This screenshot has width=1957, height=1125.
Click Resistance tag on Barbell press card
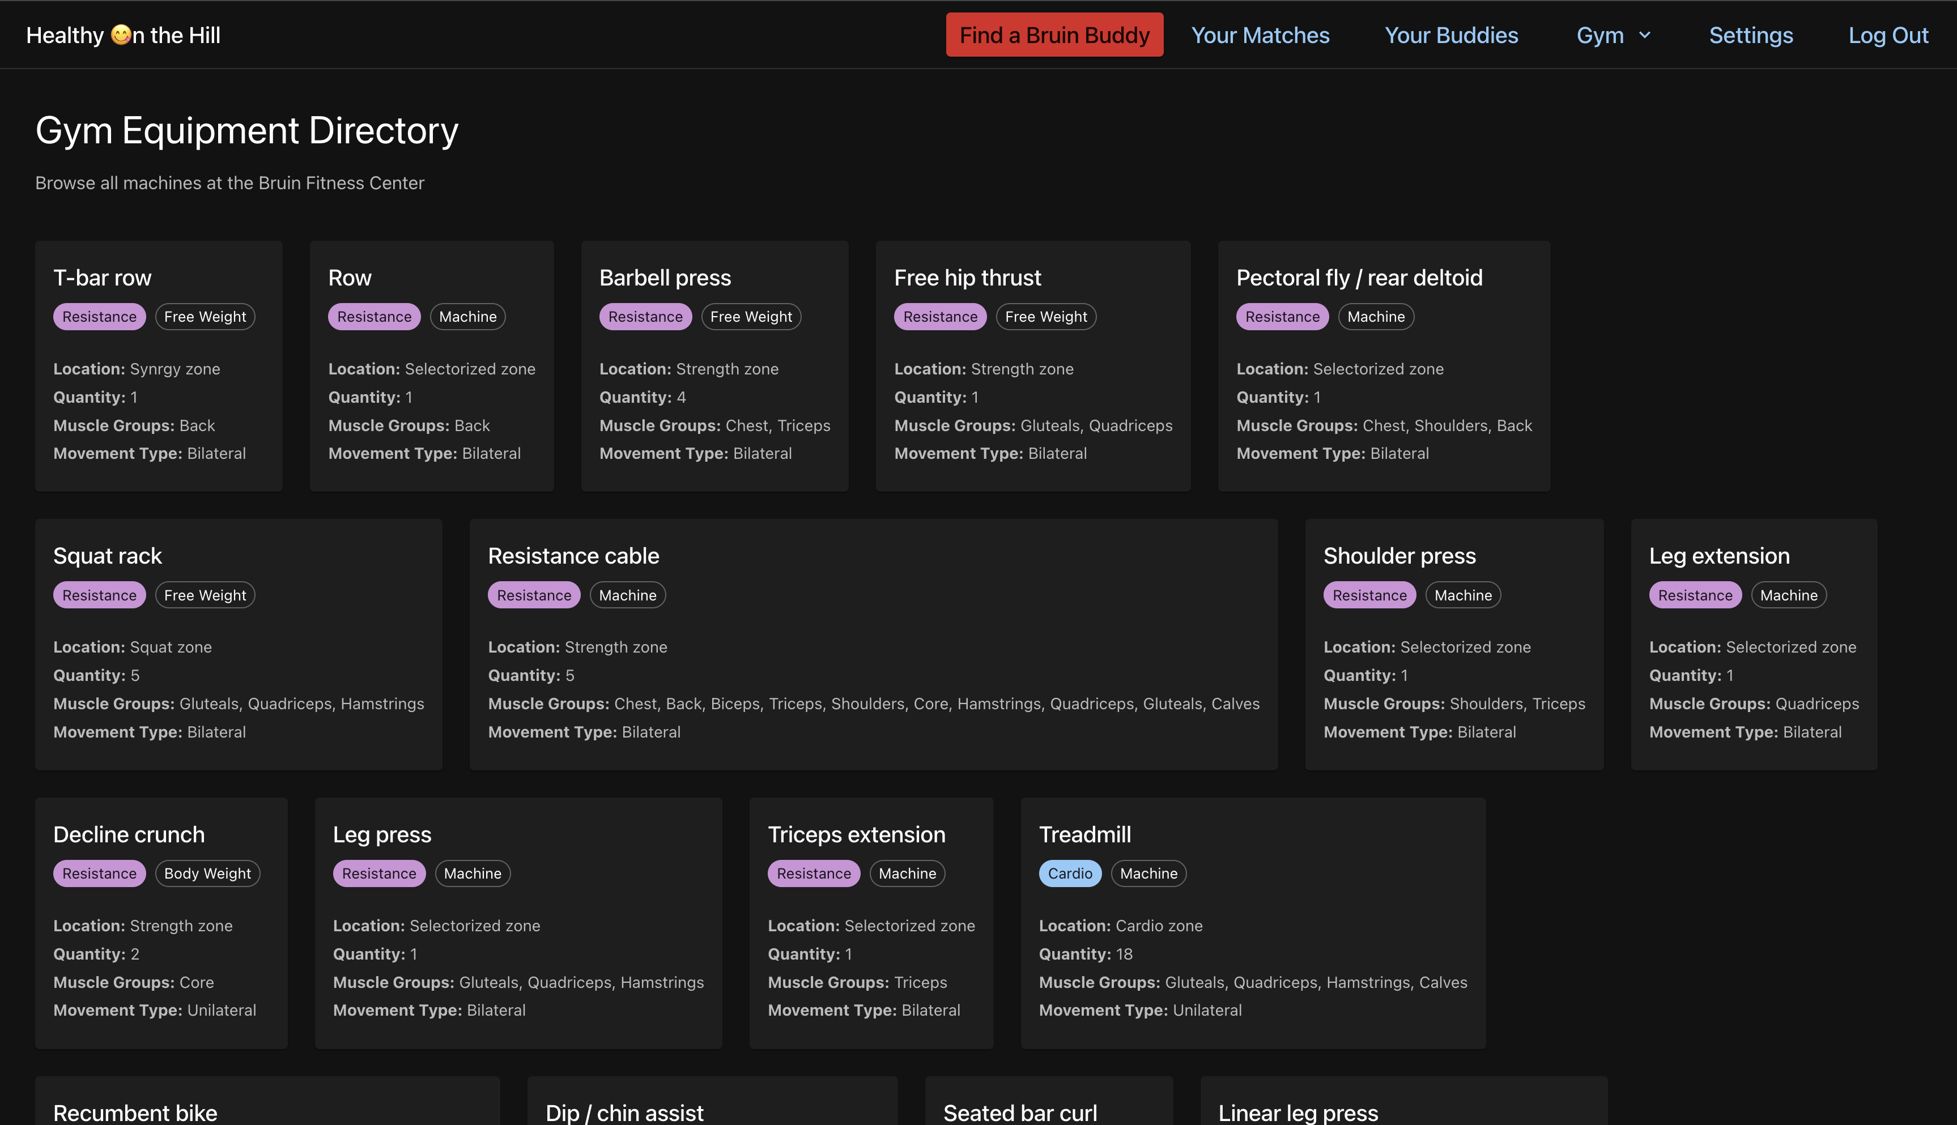pos(645,317)
